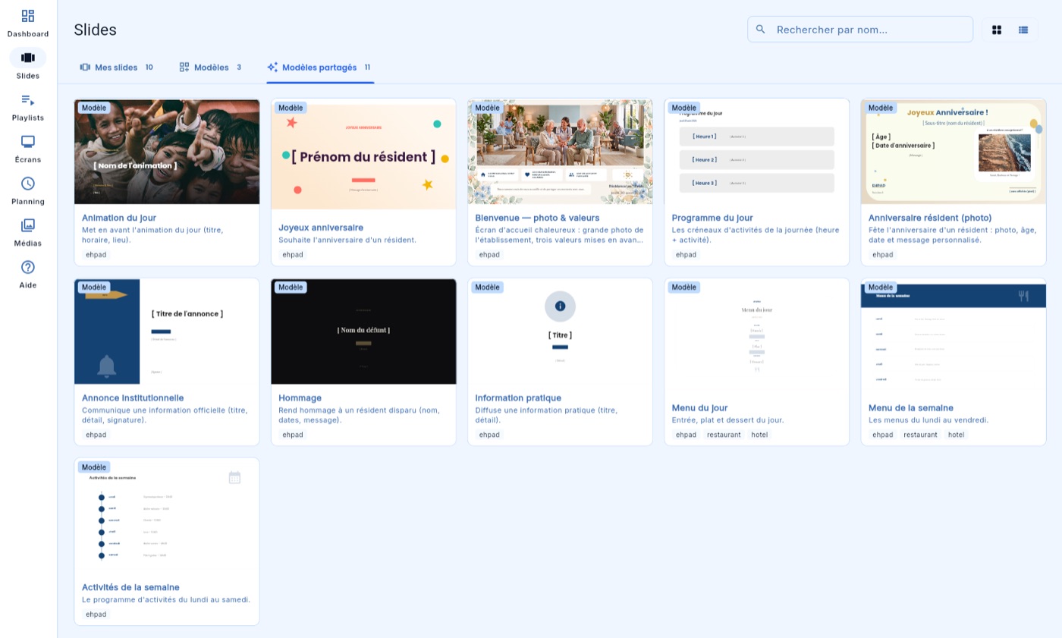Open the Playlists sidebar icon
Screen dimensions: 1062x638
(28, 99)
